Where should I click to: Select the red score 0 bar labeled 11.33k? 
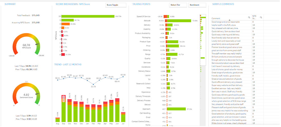(63, 55)
